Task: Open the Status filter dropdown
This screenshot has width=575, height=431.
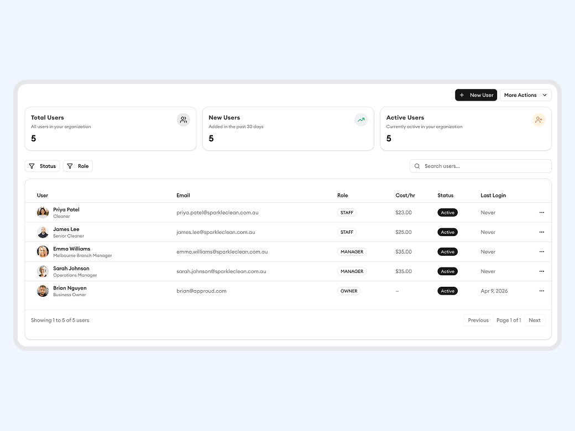Action: pyautogui.click(x=43, y=166)
